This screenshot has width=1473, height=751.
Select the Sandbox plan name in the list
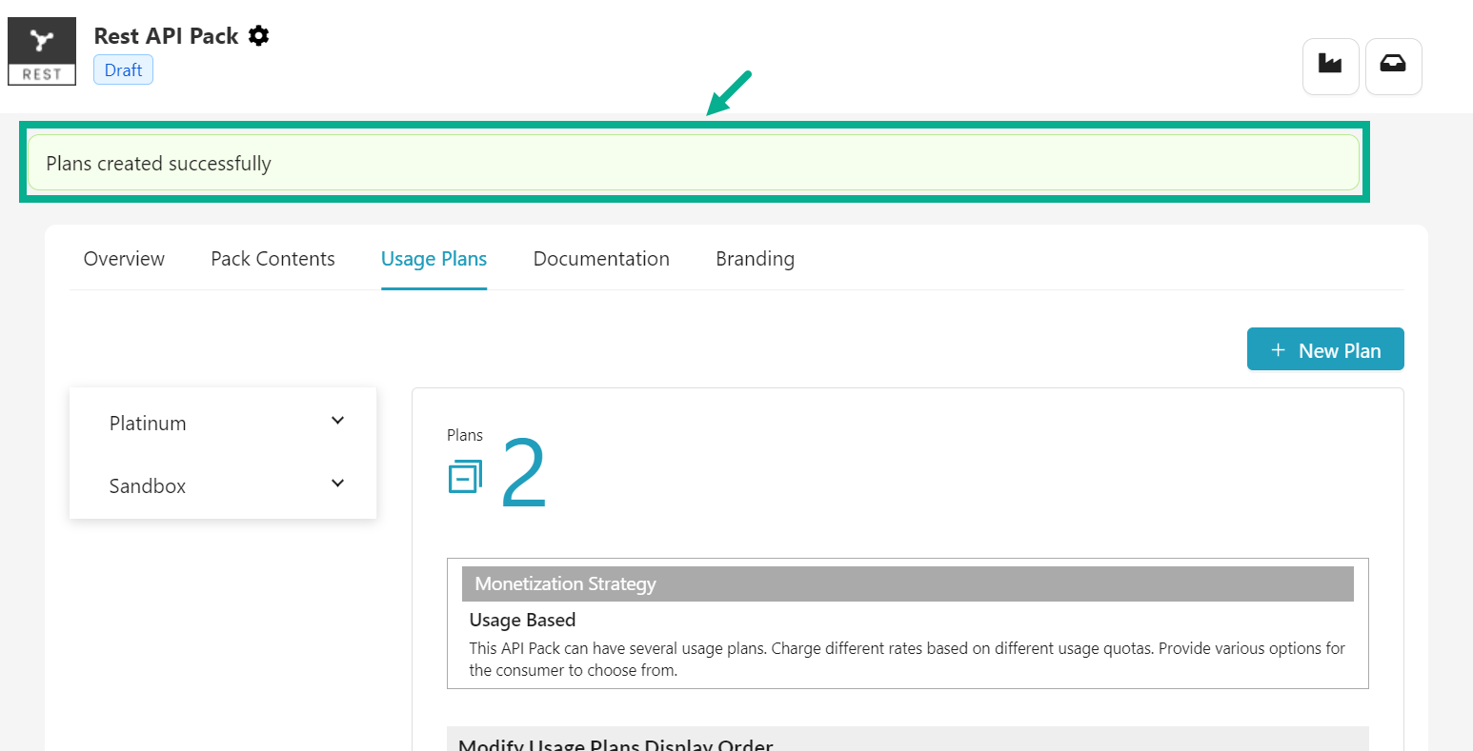click(x=148, y=486)
